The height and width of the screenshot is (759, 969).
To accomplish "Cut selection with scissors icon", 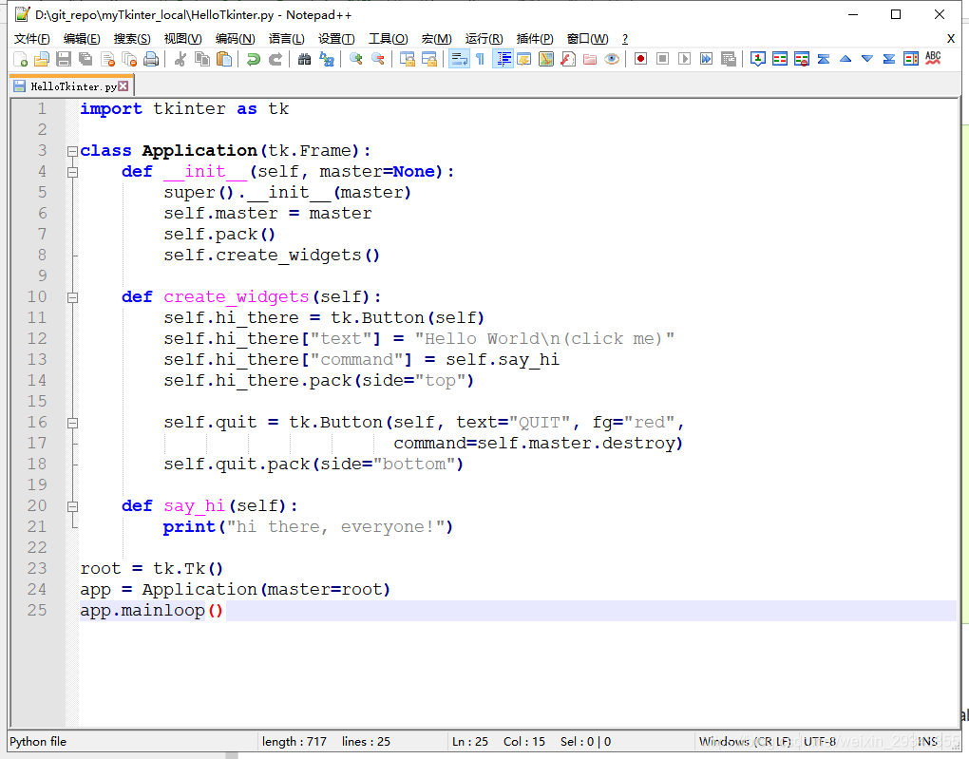I will 180,59.
